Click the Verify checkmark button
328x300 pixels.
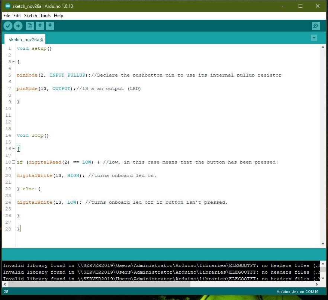coord(8,26)
